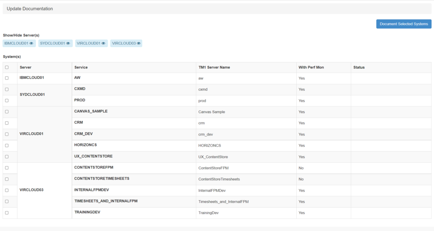The height and width of the screenshot is (231, 434).
Task: Click the eye icon on VIRCLOUD01 tag
Action: tap(103, 43)
